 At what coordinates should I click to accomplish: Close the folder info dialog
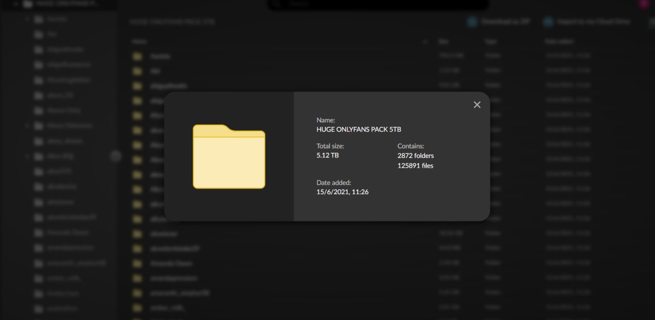[477, 105]
